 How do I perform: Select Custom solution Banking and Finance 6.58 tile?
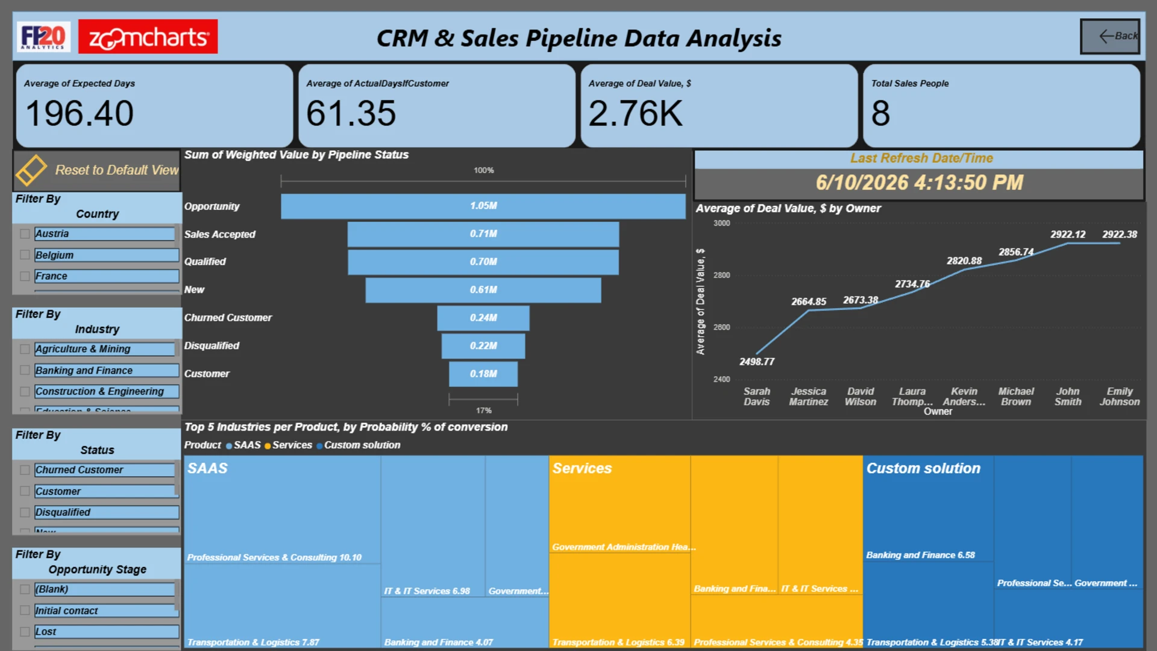pyautogui.click(x=928, y=508)
